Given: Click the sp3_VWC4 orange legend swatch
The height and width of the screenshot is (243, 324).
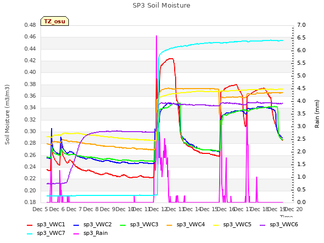Looking at the screenshot, I should pos(170,225).
